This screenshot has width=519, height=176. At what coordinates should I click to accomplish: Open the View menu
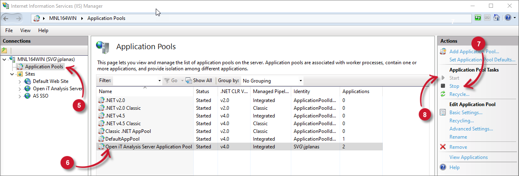point(25,30)
